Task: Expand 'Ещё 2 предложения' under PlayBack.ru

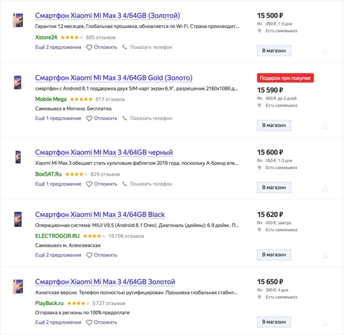Action: pos(58,322)
